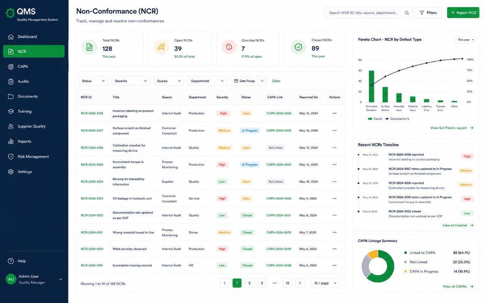
Task: Open actions menu for NCR-2024-0123
Action: point(334,199)
